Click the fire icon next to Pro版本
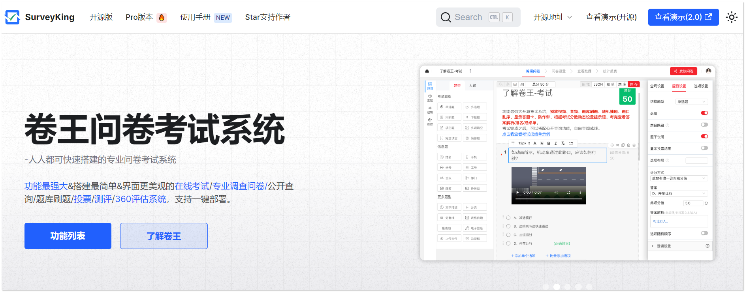This screenshot has height=292, width=745. 162,17
